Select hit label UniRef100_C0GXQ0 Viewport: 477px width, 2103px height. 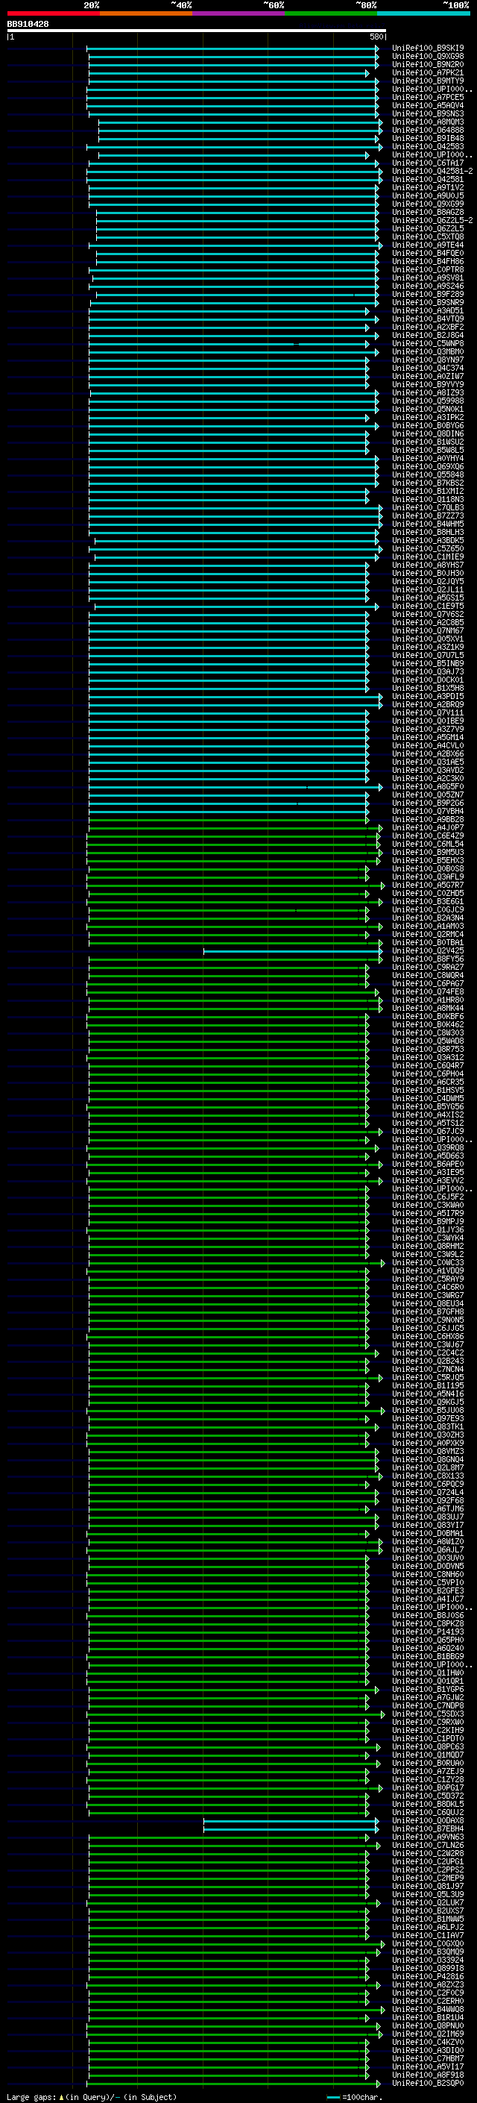pyautogui.click(x=427, y=1944)
